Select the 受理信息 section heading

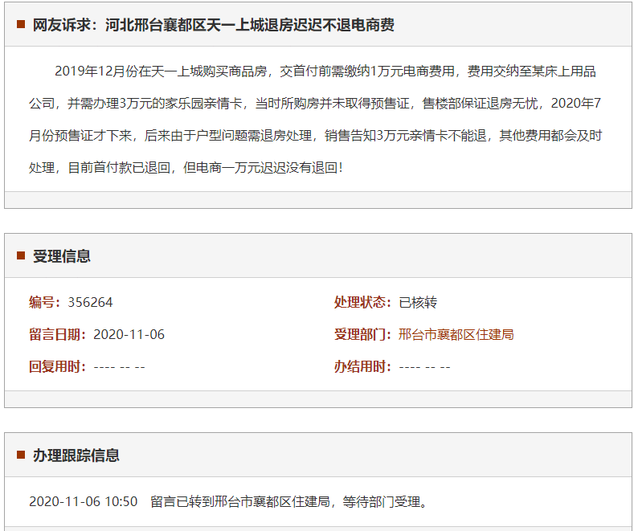62,256
